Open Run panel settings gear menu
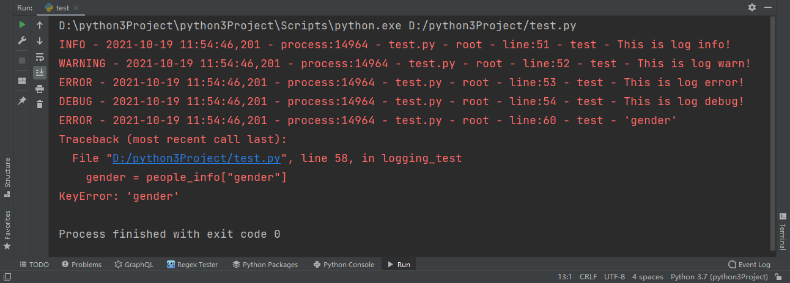790x283 pixels. click(752, 7)
